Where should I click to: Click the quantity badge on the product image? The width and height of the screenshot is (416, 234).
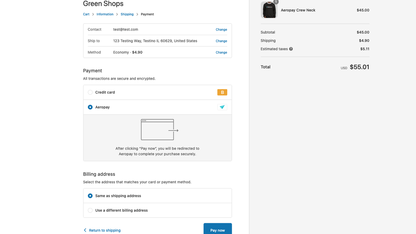(x=276, y=2)
